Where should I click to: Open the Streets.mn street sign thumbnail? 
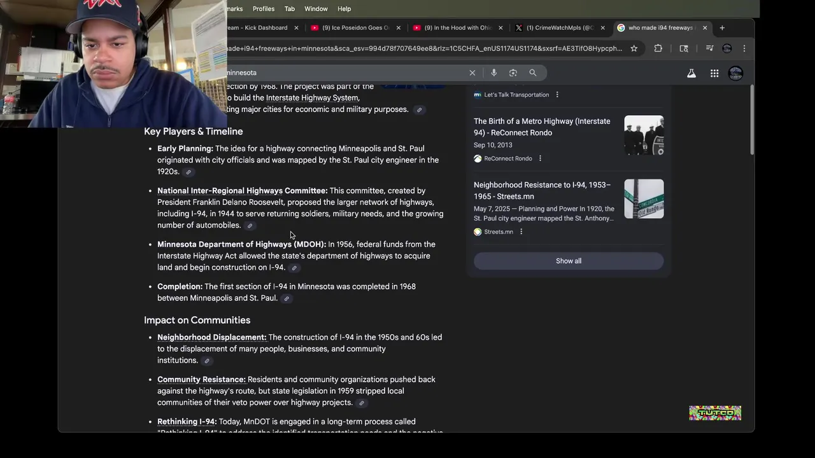644,198
